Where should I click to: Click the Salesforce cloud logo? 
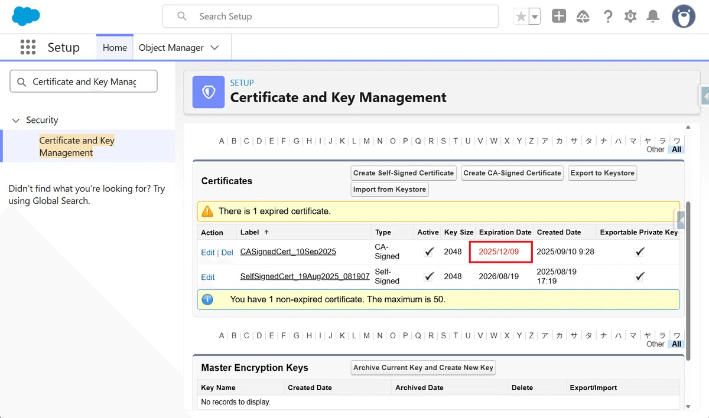click(26, 16)
